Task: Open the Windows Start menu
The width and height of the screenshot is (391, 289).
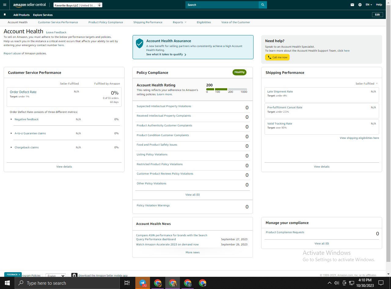Action: pyautogui.click(x=7, y=283)
